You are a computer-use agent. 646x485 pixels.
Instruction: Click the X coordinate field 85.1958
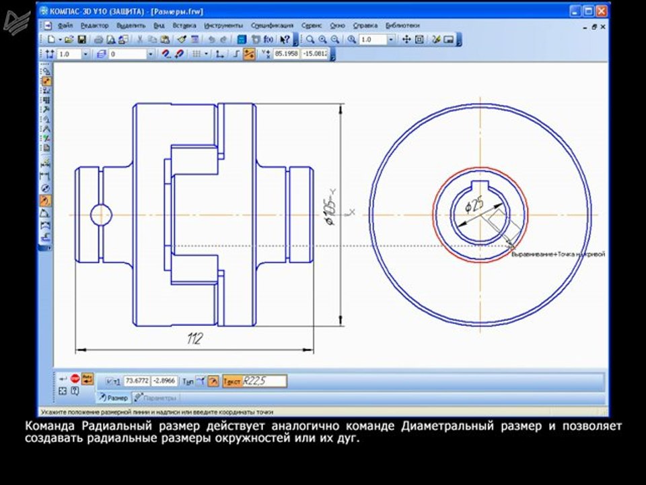coord(286,54)
